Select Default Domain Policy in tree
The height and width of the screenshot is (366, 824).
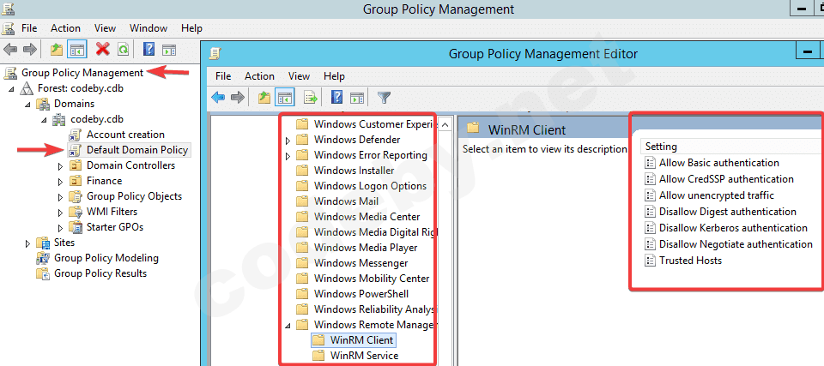[136, 150]
